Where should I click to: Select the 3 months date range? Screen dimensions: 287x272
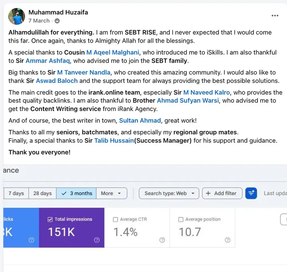click(x=76, y=193)
